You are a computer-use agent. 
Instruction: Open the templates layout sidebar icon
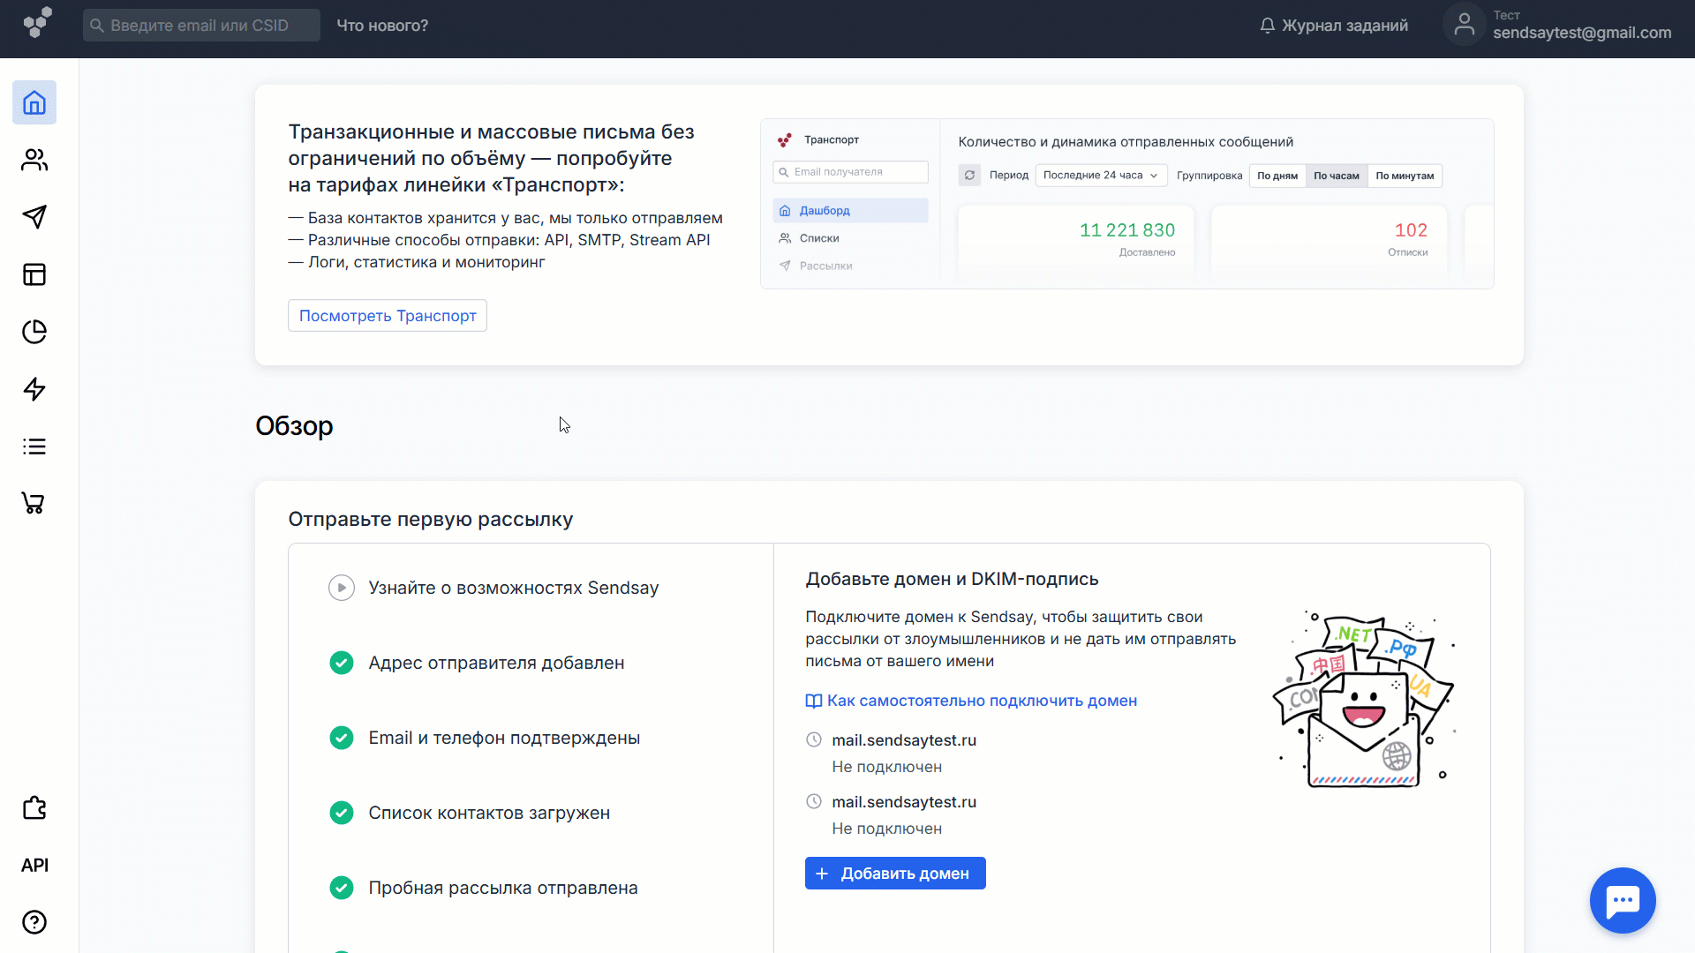[x=34, y=274]
